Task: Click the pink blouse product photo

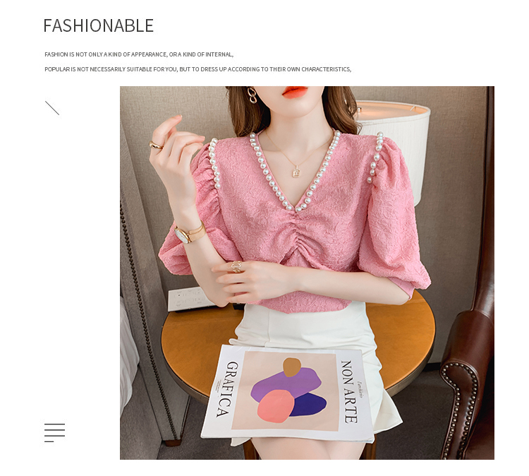Action: point(307,273)
